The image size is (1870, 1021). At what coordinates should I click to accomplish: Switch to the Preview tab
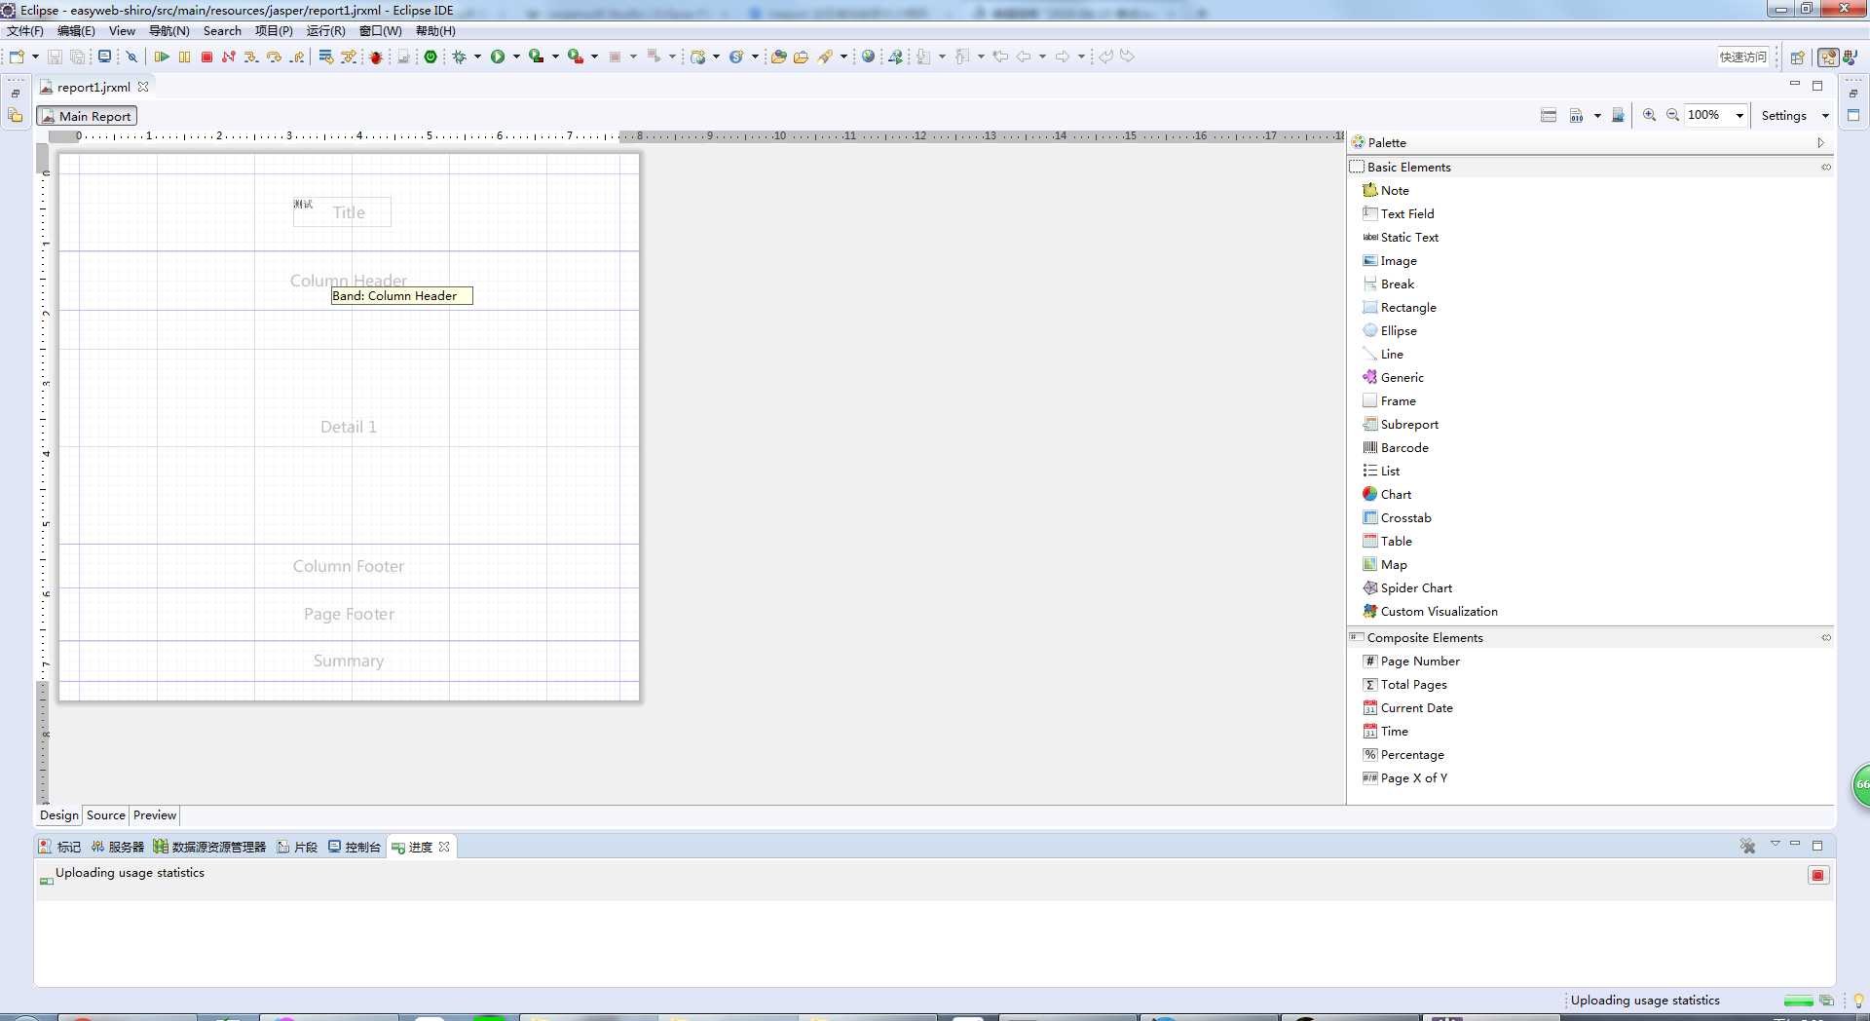(x=155, y=815)
